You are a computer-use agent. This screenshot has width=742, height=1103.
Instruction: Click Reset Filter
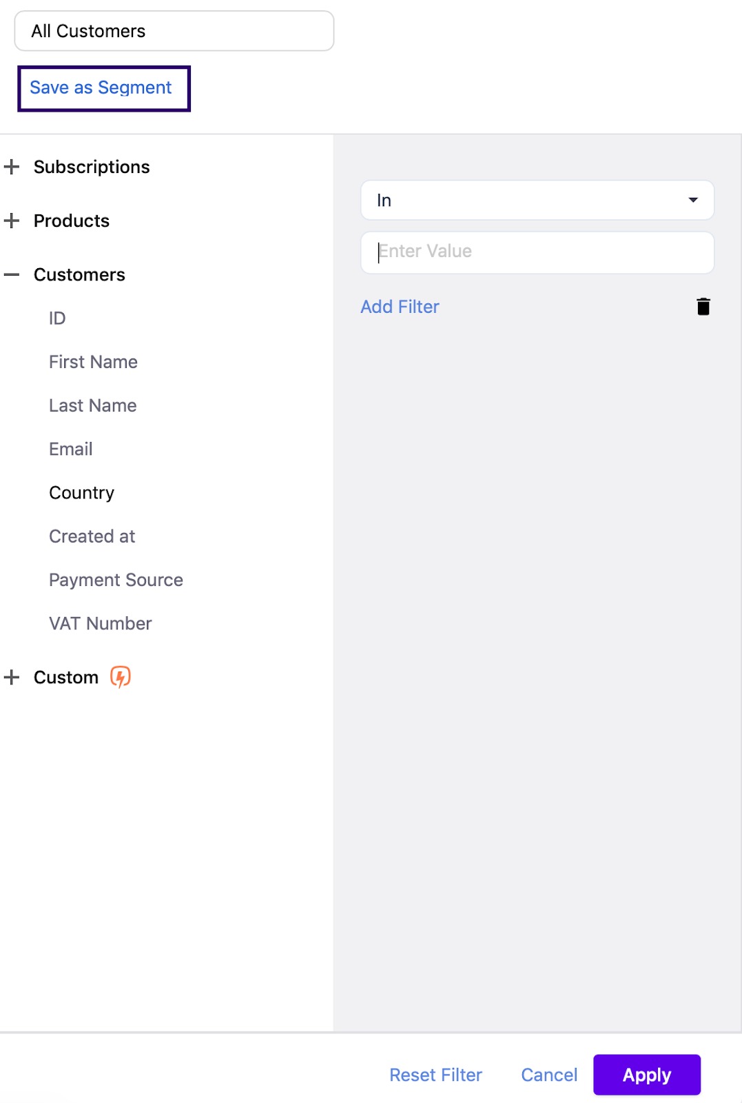pyautogui.click(x=435, y=1075)
